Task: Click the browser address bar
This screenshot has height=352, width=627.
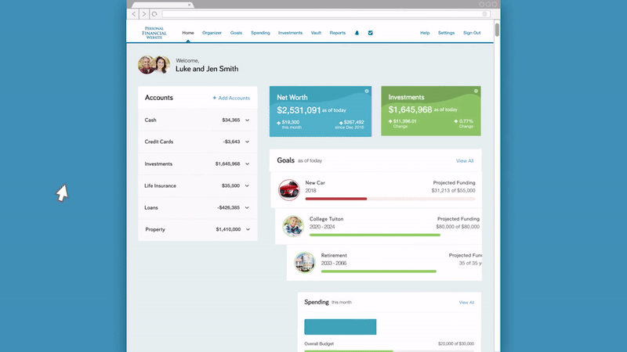Action: point(325,14)
